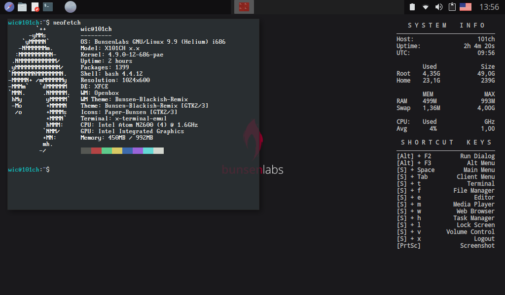Click the 'Packages: 1399' line
Viewport: 505px width, 295px height.
pos(105,67)
